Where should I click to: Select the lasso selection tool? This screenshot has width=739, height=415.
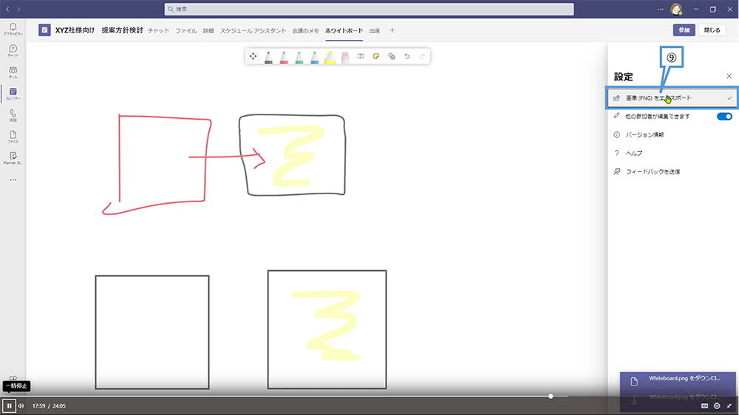click(x=361, y=56)
